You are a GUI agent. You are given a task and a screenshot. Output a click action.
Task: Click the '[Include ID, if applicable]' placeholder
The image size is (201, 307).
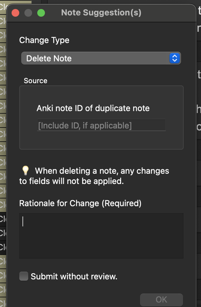85,126
